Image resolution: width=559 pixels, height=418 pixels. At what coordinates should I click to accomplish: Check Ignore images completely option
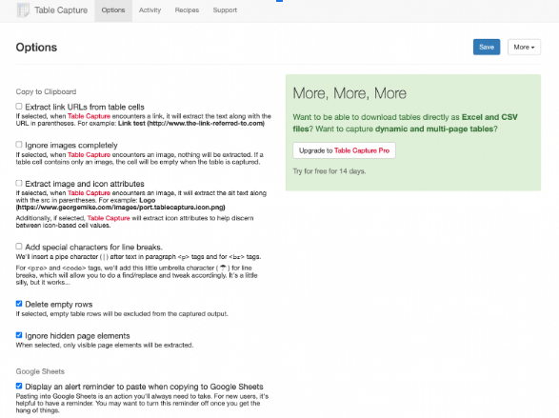(x=19, y=145)
